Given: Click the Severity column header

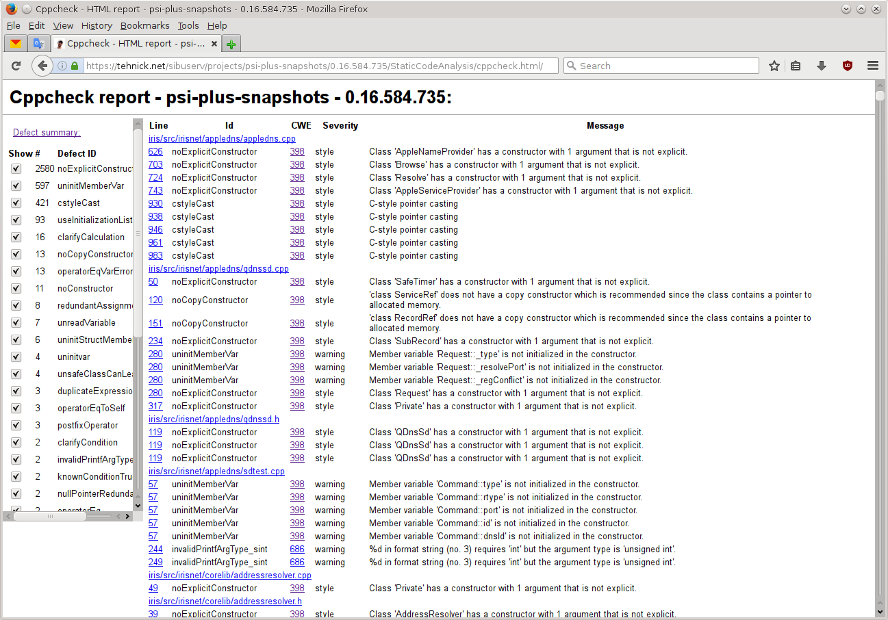Looking at the screenshot, I should pyautogui.click(x=340, y=125).
